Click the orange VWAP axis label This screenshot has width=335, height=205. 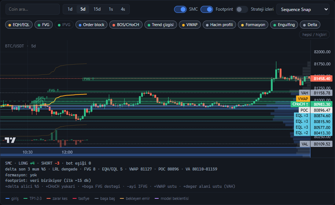coord(303,99)
